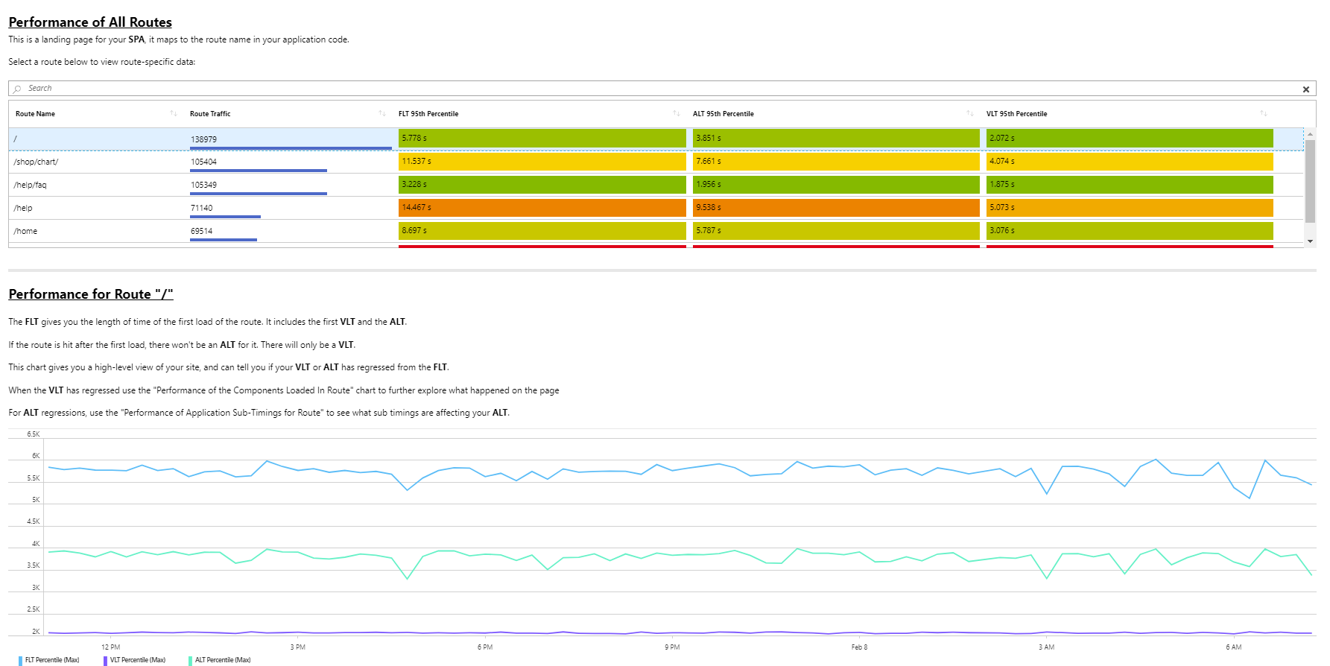Click traffic value 69514
Image resolution: width=1330 pixels, height=666 pixels.
(201, 231)
